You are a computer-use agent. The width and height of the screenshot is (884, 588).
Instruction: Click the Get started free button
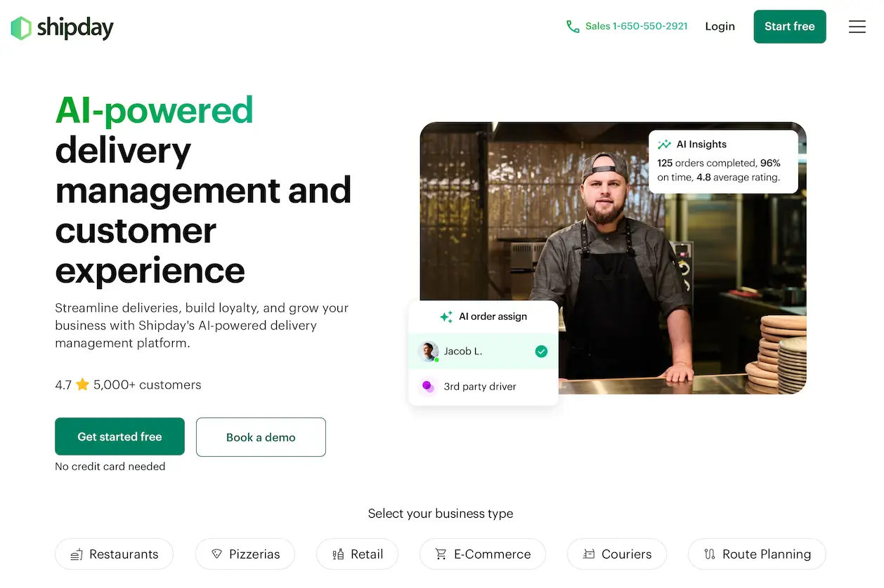coord(120,436)
